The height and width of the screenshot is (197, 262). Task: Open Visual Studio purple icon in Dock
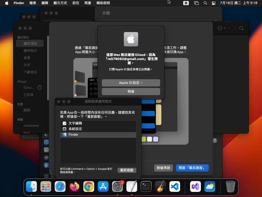[x=195, y=186]
